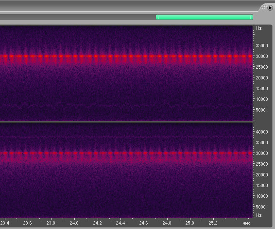Click the left handle of green zoom bar
This screenshot has height=229, width=275.
point(158,17)
